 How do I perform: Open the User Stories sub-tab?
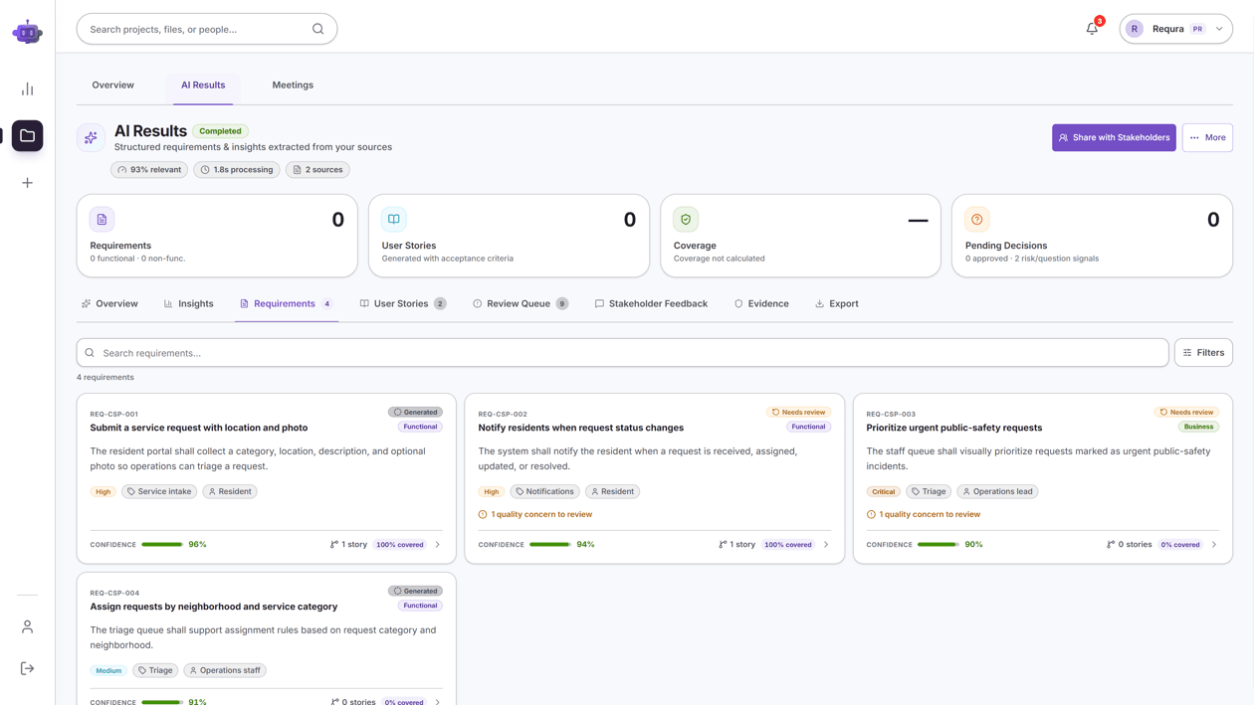[402, 304]
